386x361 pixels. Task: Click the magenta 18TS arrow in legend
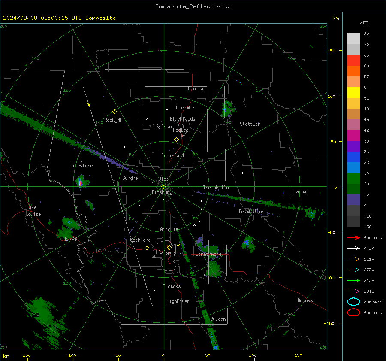click(353, 291)
